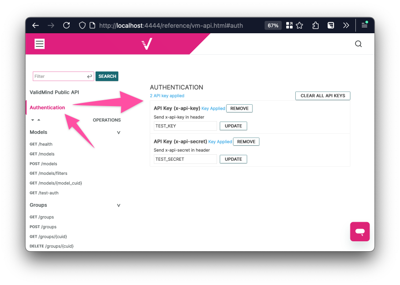The image size is (400, 285).
Task: Click the TEST_SECRET input field
Action: point(185,159)
